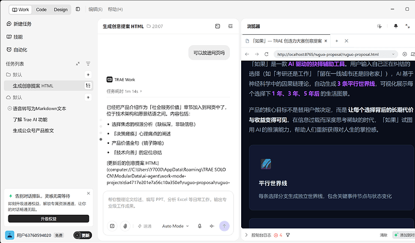Screen dimensions: 415x243
Task: Collapse all groups in 任务列表
Action: tap(78, 64)
